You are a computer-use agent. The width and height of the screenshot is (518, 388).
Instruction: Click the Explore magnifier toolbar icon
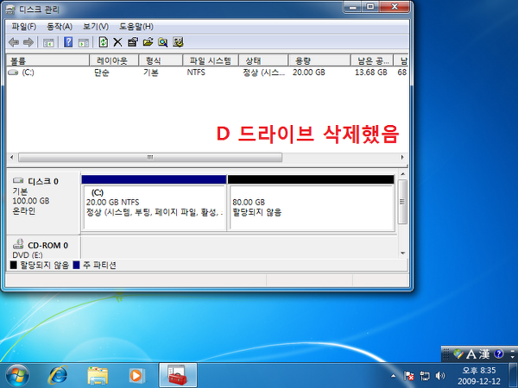(163, 42)
